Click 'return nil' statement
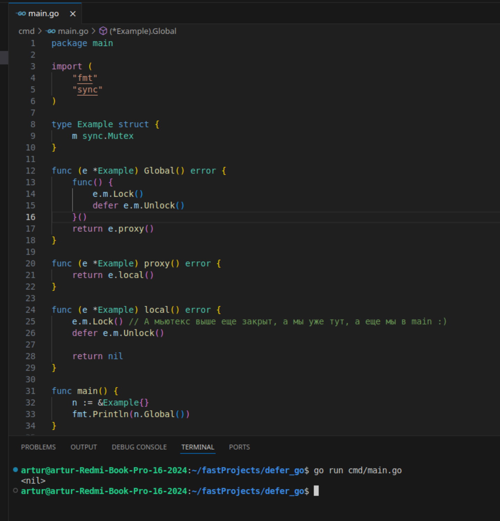Viewport: 500px width, 521px height. click(97, 356)
